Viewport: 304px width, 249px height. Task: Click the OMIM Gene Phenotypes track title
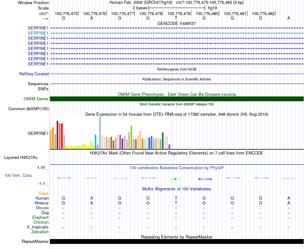tap(177, 95)
